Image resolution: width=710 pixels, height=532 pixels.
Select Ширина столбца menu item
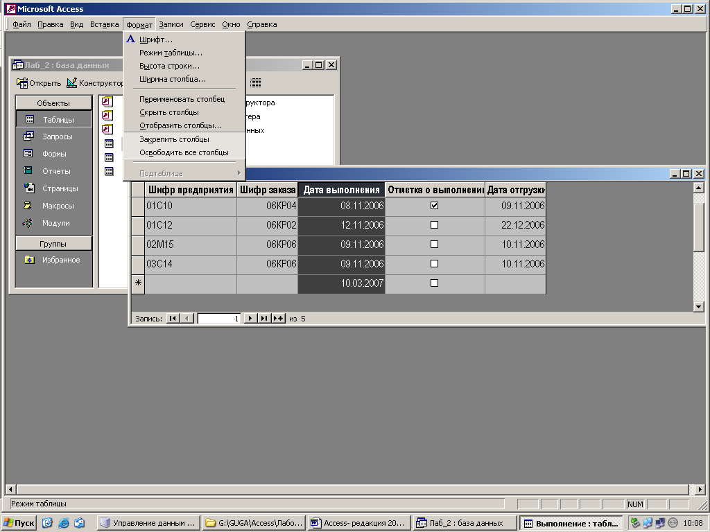173,79
